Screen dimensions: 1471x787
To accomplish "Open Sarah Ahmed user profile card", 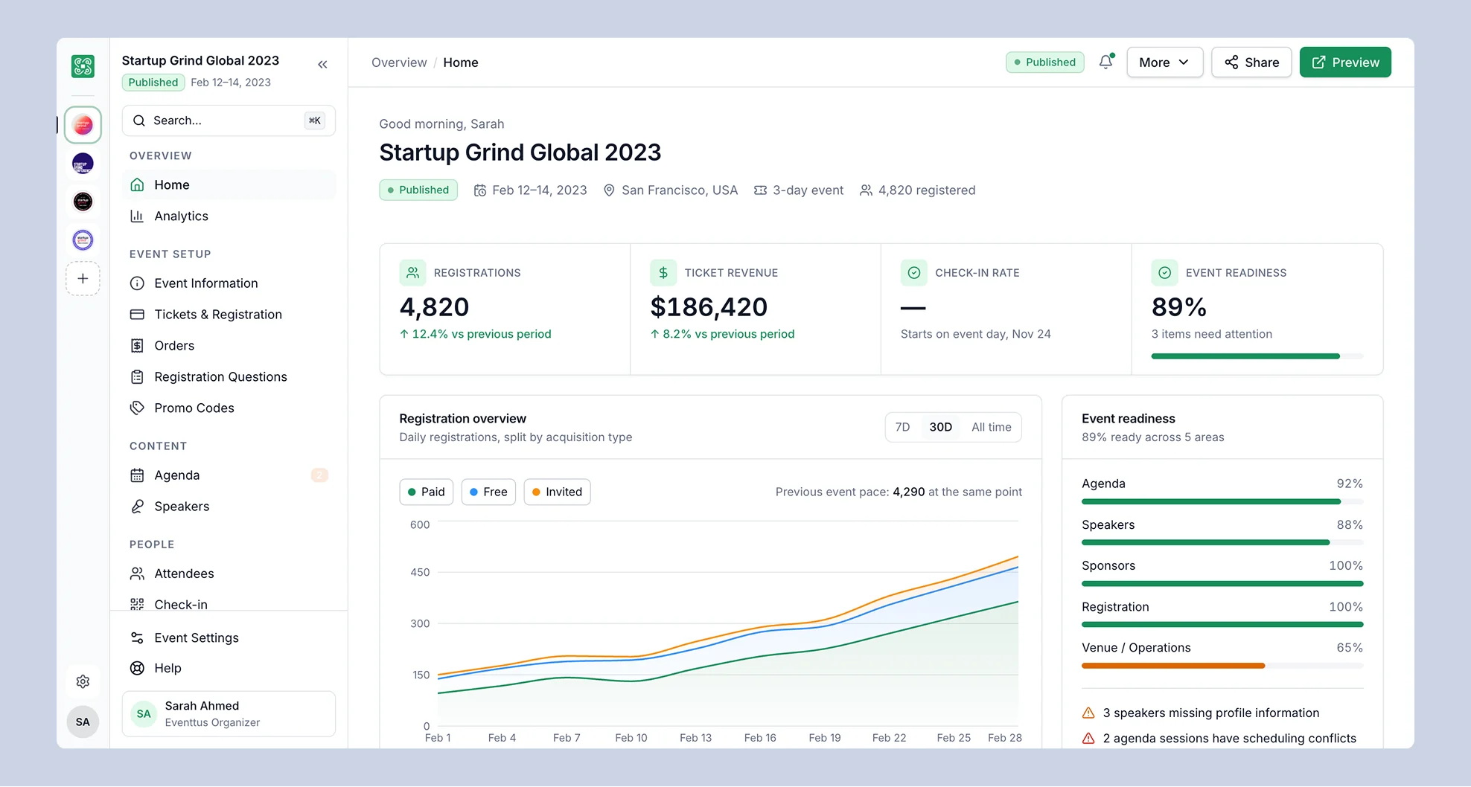I will [x=229, y=714].
